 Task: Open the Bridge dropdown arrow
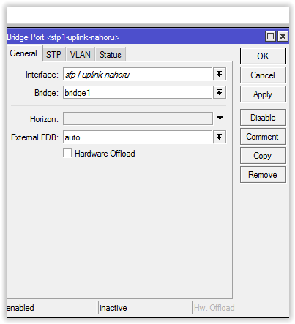pyautogui.click(x=220, y=92)
